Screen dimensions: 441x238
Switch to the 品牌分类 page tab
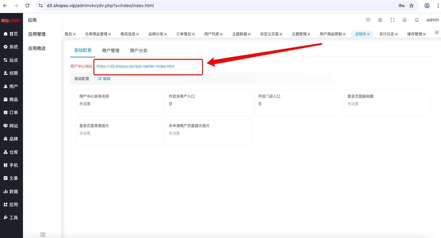[156, 34]
